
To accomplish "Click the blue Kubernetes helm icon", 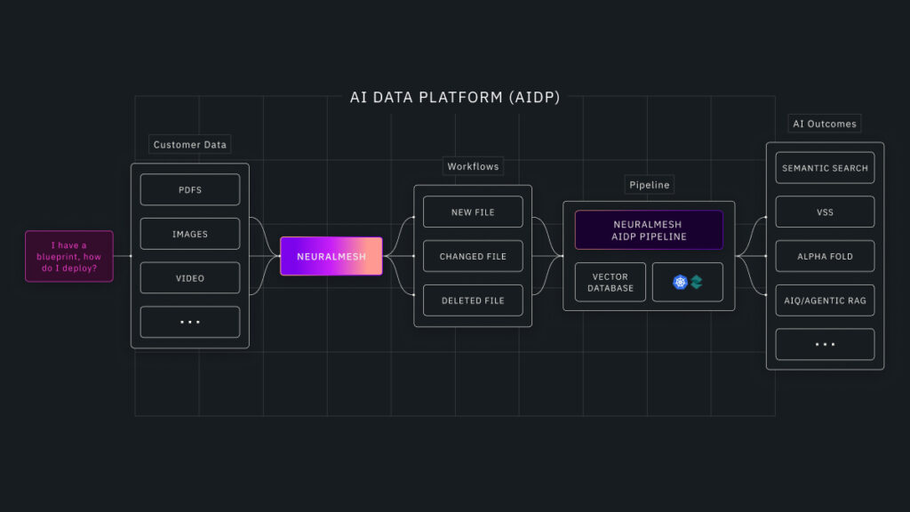I will pyautogui.click(x=680, y=282).
